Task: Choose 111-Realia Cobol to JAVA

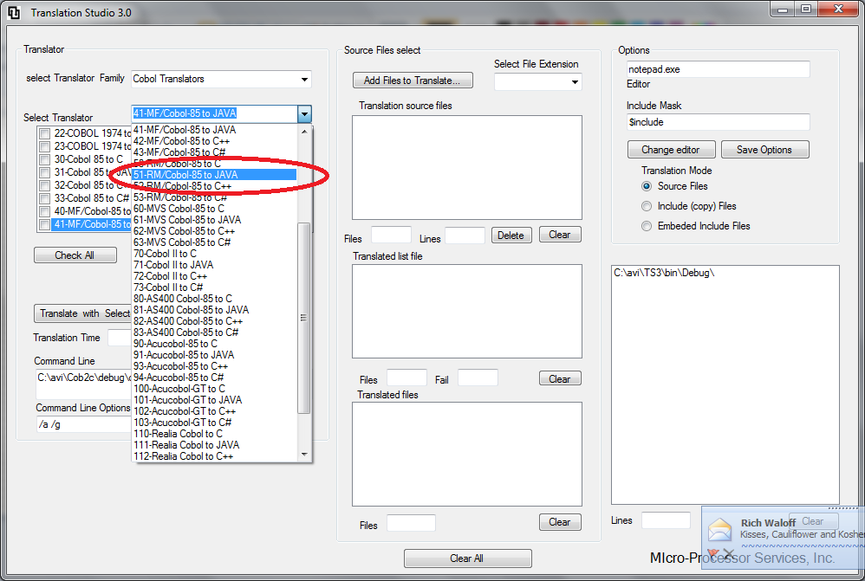Action: pyautogui.click(x=215, y=445)
